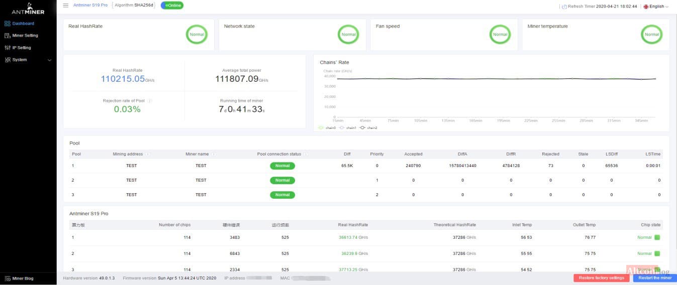Click the green chip state square for board 1
677x285 pixels.
pos(657,237)
